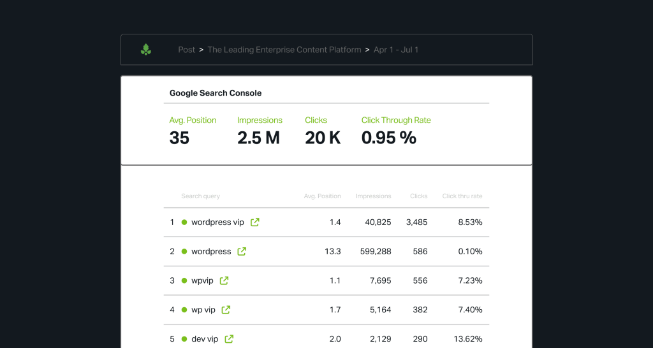Select the '7.23%' click rate cell

point(470,280)
